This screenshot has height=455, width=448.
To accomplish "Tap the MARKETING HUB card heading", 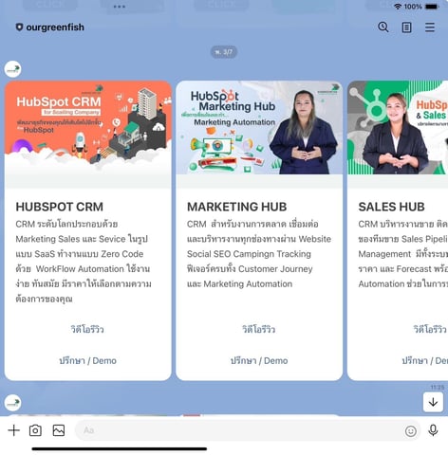I will point(237,207).
